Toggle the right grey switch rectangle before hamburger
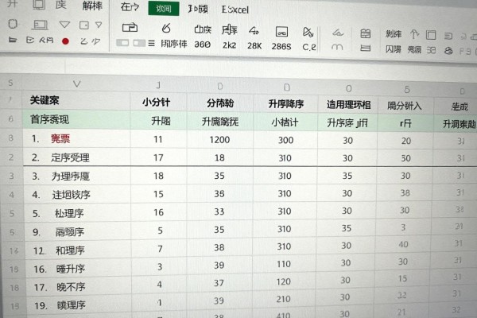 (139, 43)
